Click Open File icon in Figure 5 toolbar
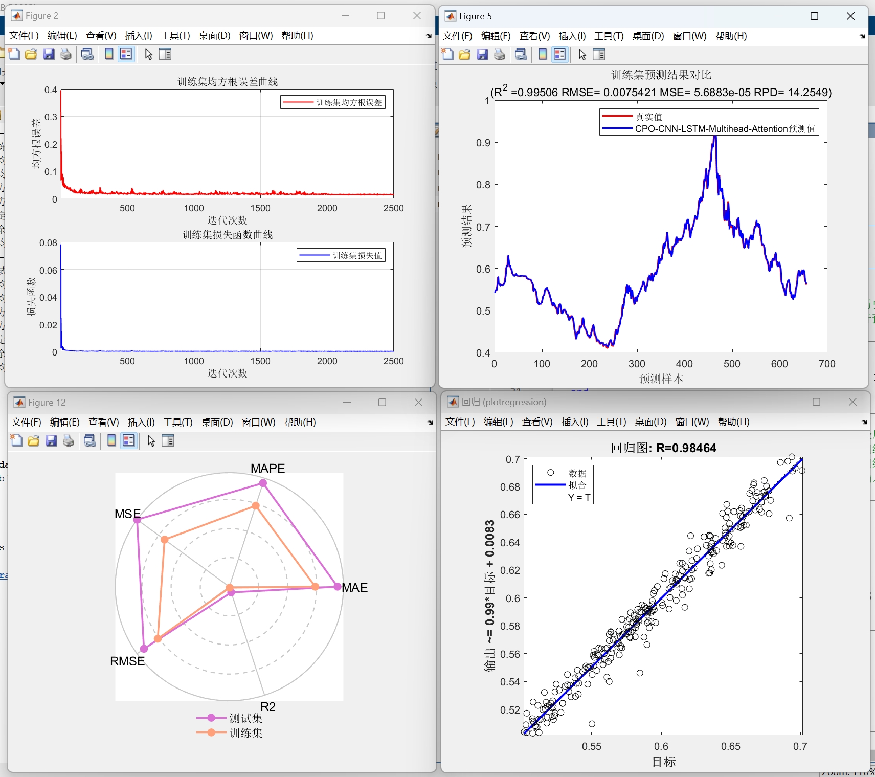This screenshot has height=777, width=875. point(465,54)
